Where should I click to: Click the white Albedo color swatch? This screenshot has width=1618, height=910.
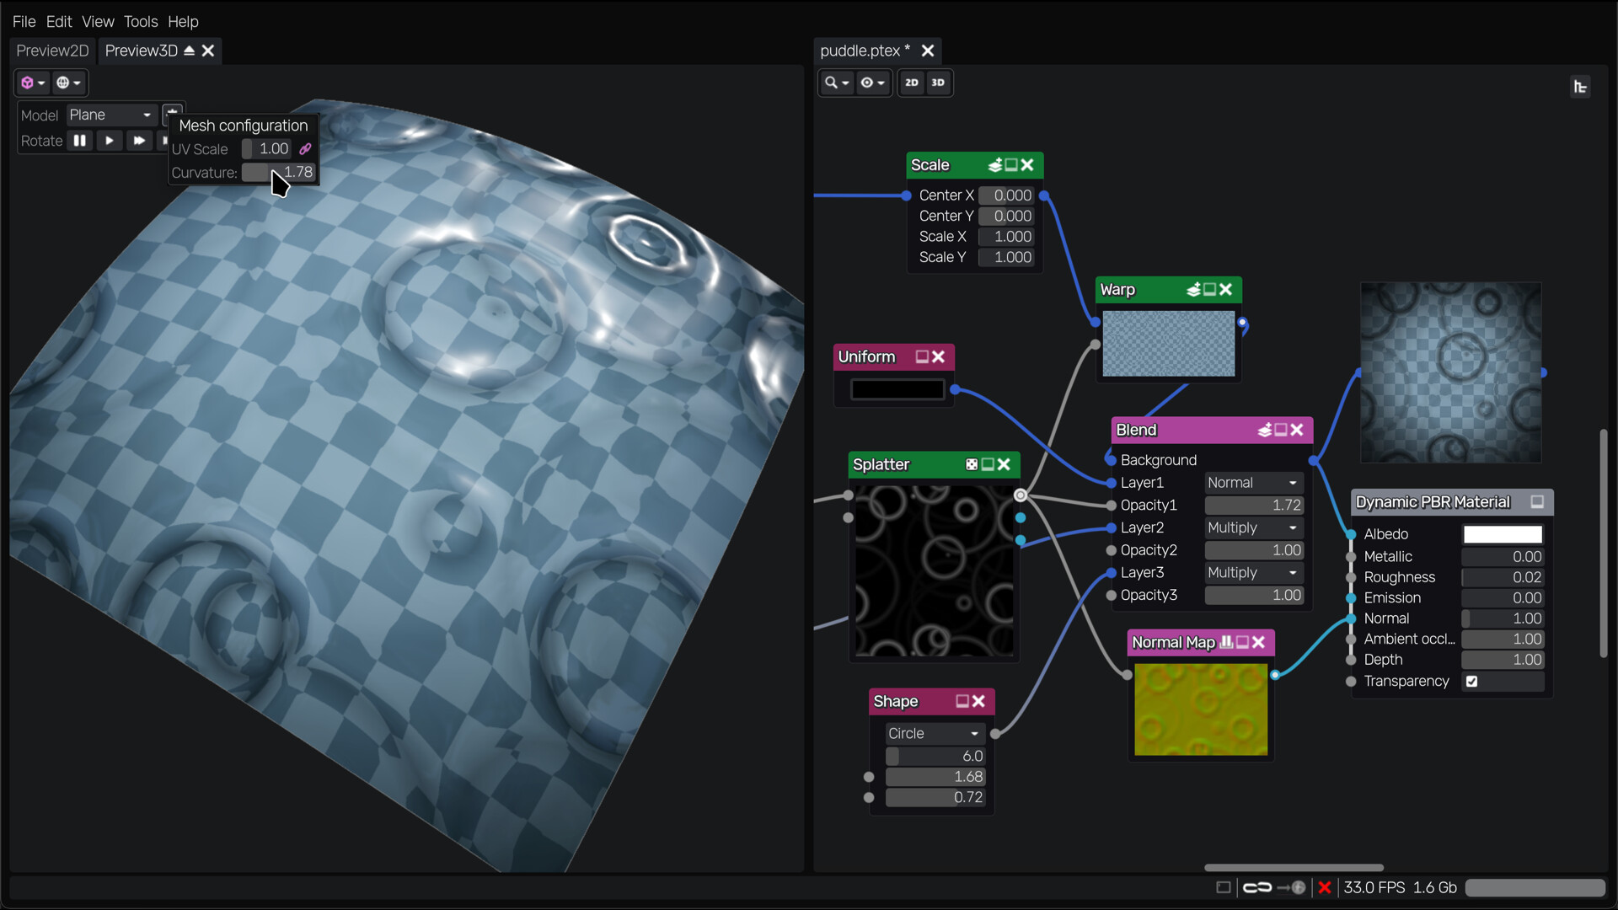[x=1502, y=533]
